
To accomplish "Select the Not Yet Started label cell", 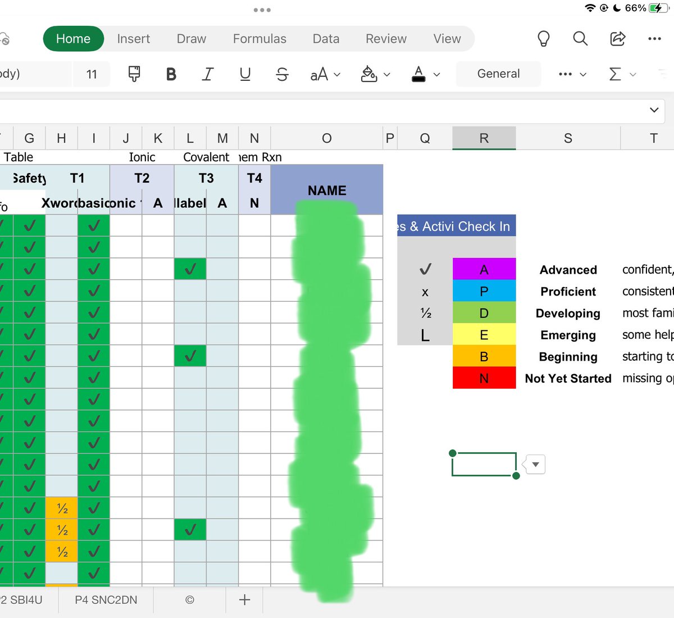I will [x=568, y=379].
